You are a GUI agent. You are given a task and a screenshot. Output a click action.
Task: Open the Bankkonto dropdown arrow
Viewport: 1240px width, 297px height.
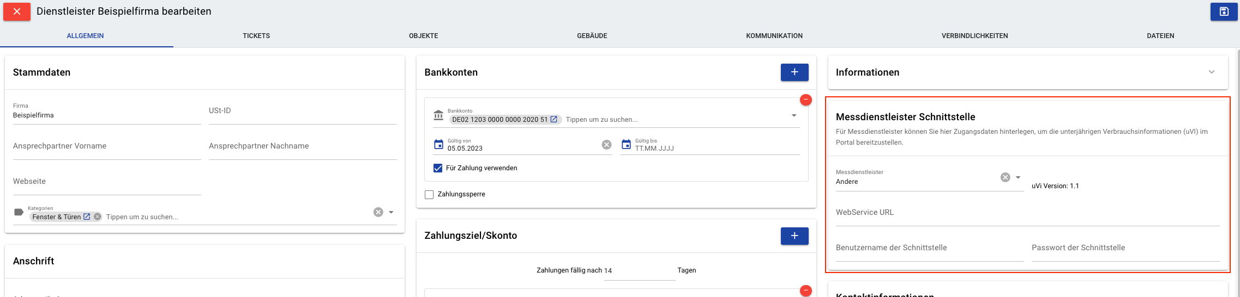coord(794,115)
